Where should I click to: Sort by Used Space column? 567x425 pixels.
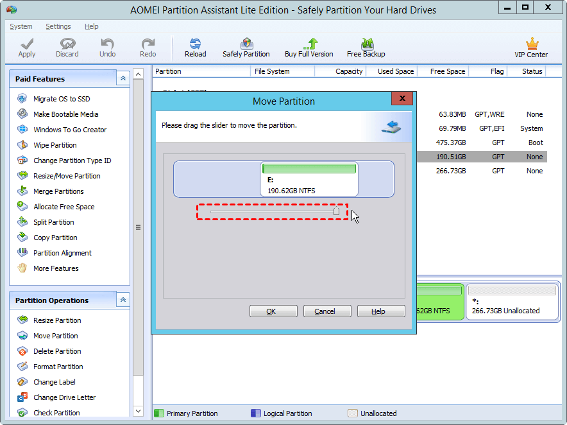click(x=392, y=71)
